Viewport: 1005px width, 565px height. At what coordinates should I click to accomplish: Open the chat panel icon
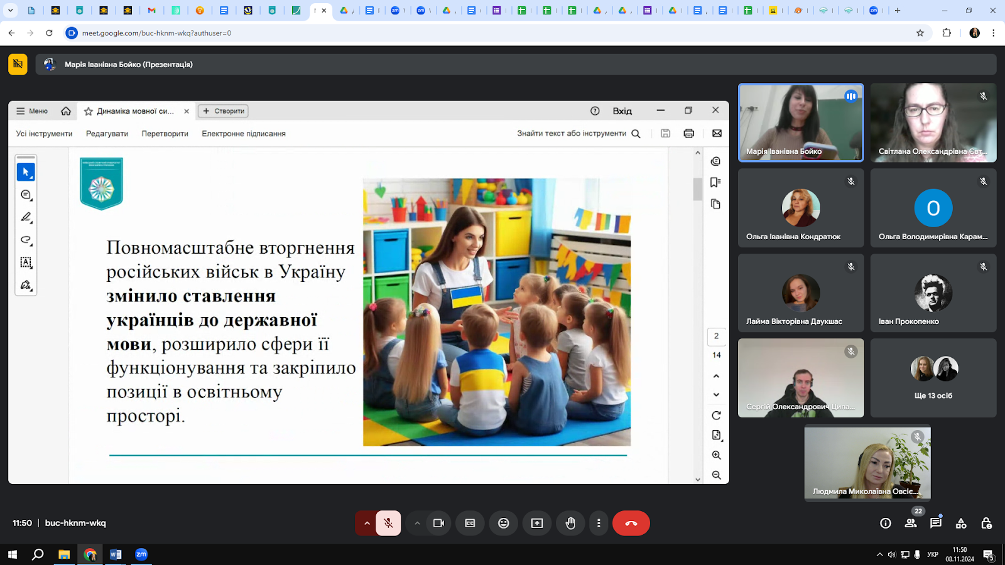point(936,523)
